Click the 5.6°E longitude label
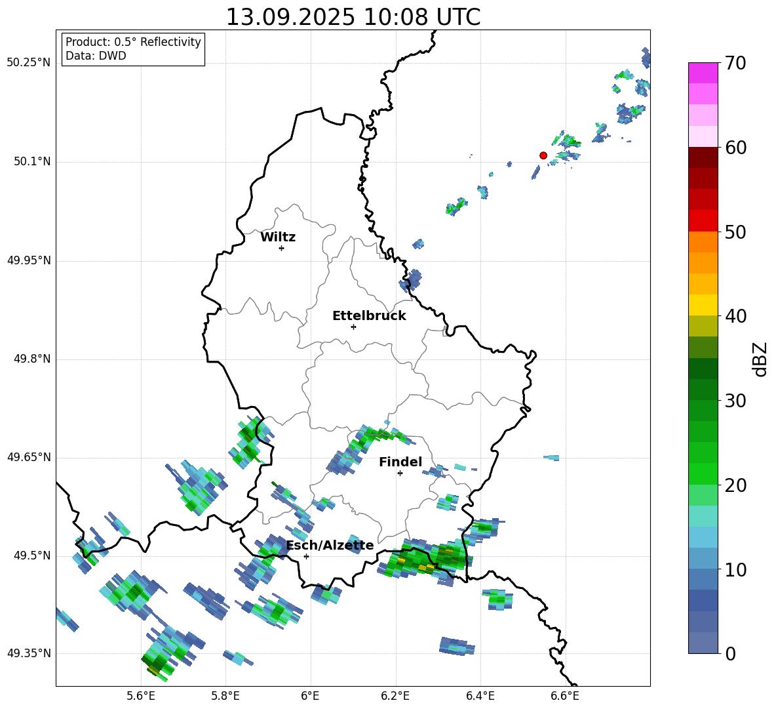 141,696
